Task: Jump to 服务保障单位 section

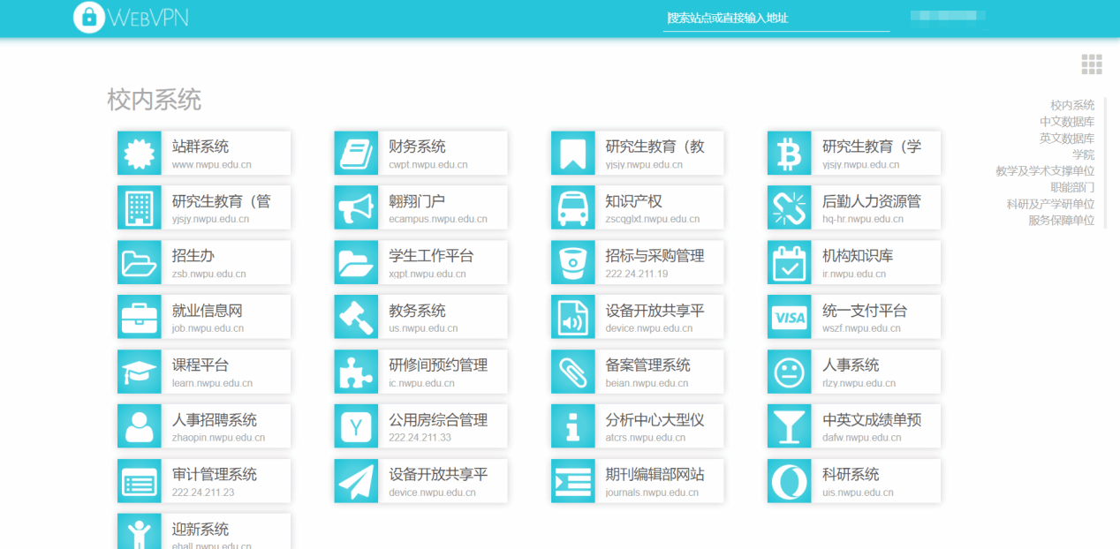Action: pyautogui.click(x=1062, y=221)
